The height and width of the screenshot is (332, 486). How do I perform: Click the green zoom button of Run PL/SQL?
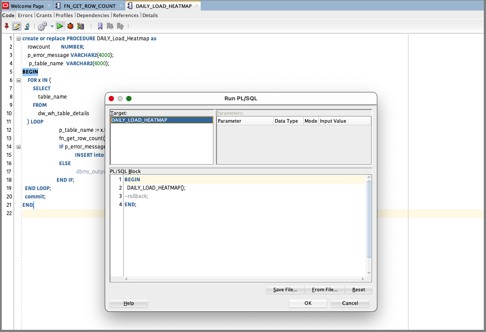coord(129,99)
